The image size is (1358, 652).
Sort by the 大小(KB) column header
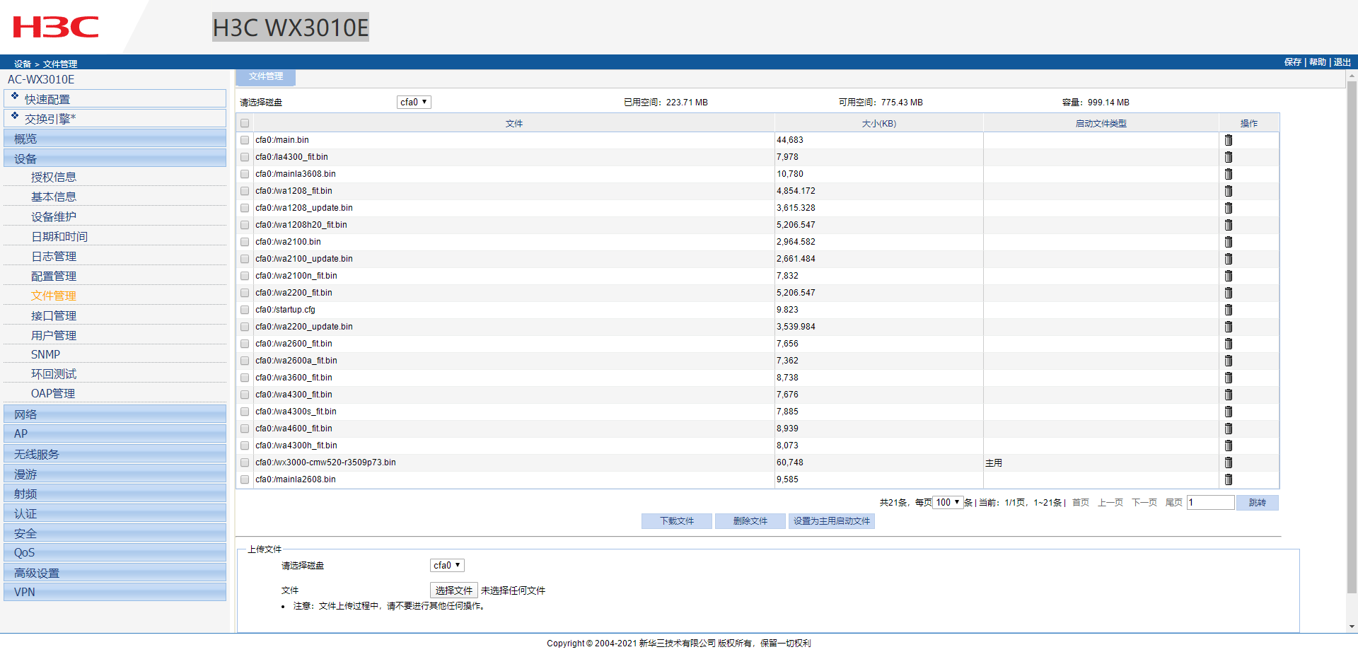coord(879,123)
